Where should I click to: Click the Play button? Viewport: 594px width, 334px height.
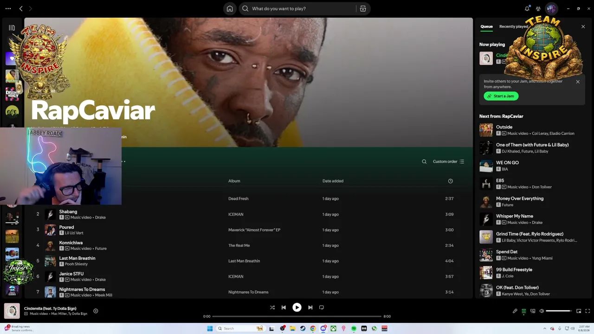pyautogui.click(x=297, y=307)
